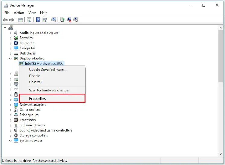This screenshot has width=225, height=165.
Task: Expand Audio inputs and outputs
Action: [x=10, y=33]
